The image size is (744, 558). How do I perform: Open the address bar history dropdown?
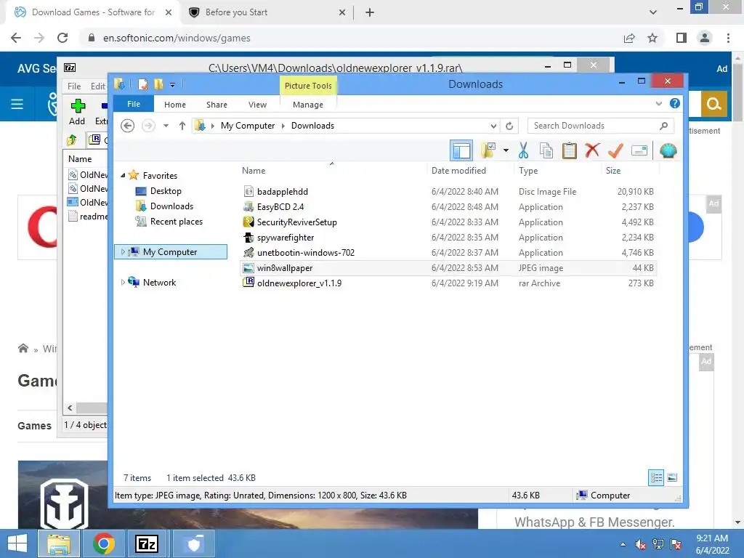493,126
